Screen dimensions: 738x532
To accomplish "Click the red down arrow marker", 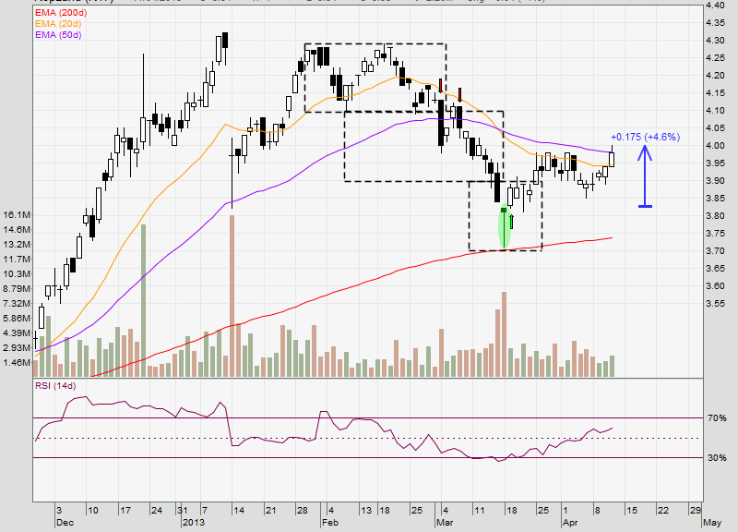I will coord(459,92).
